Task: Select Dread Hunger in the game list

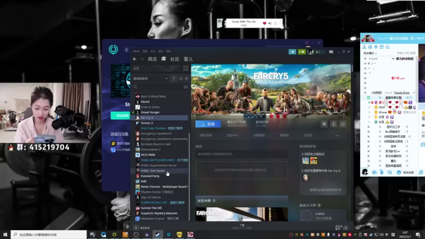Action: pos(160,112)
